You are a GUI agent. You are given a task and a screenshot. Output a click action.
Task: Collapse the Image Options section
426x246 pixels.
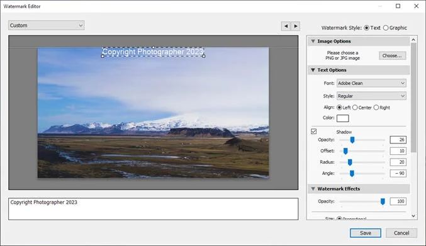click(313, 42)
